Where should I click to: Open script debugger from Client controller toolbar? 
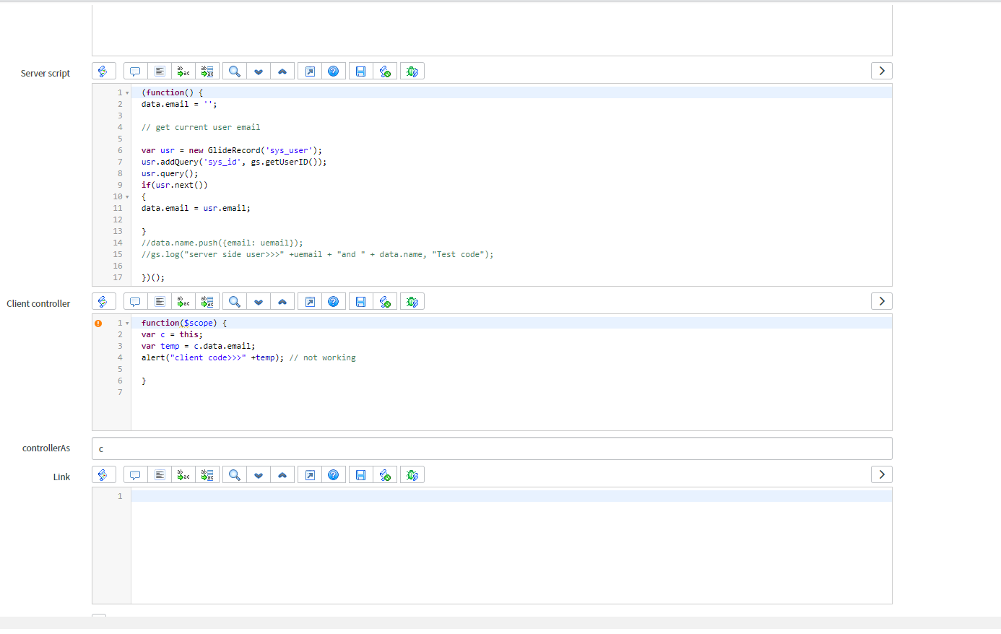(412, 302)
